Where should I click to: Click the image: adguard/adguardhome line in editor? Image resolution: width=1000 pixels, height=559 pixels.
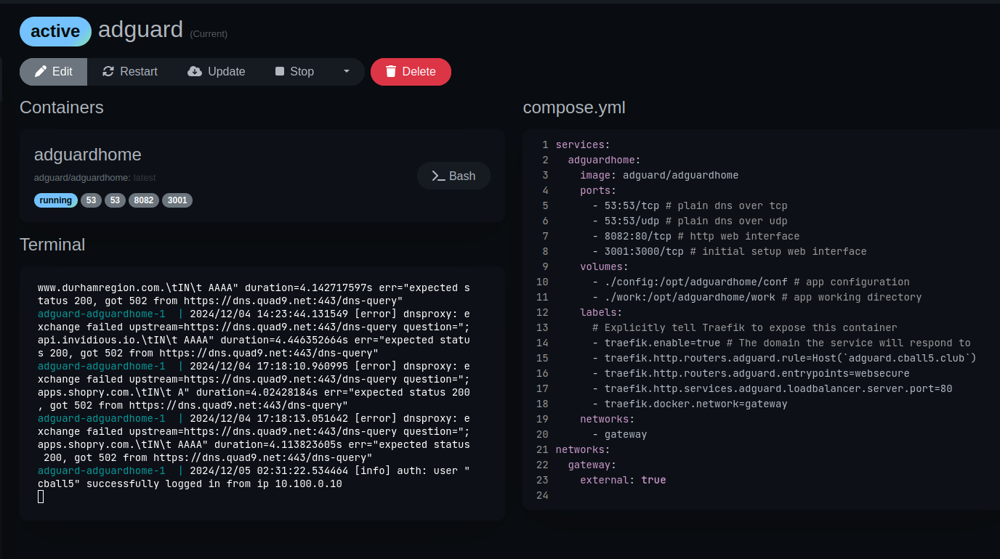(x=659, y=175)
